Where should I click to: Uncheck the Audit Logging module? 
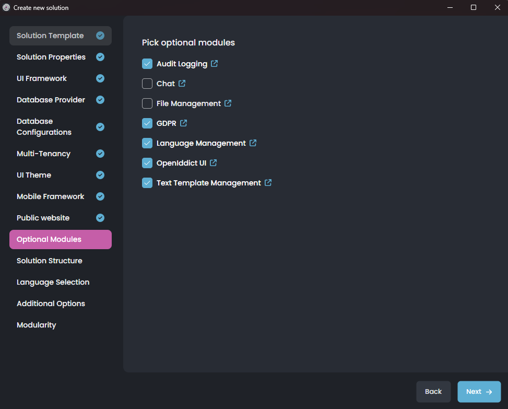(147, 63)
